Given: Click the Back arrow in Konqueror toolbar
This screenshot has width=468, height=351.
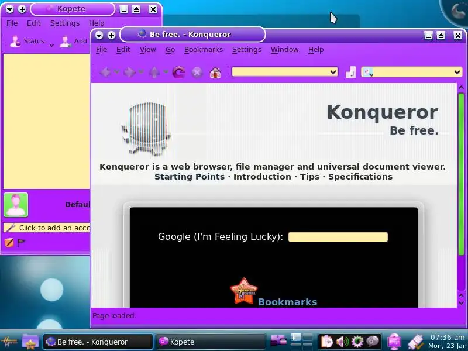Looking at the screenshot, I should click(105, 72).
